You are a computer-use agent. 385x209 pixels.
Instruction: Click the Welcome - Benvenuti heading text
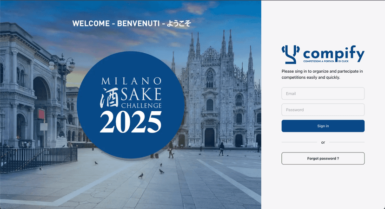click(116, 24)
